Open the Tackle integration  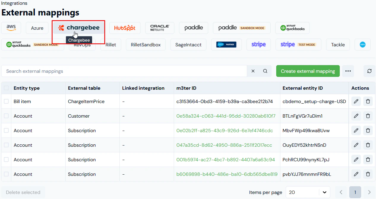coord(338,45)
